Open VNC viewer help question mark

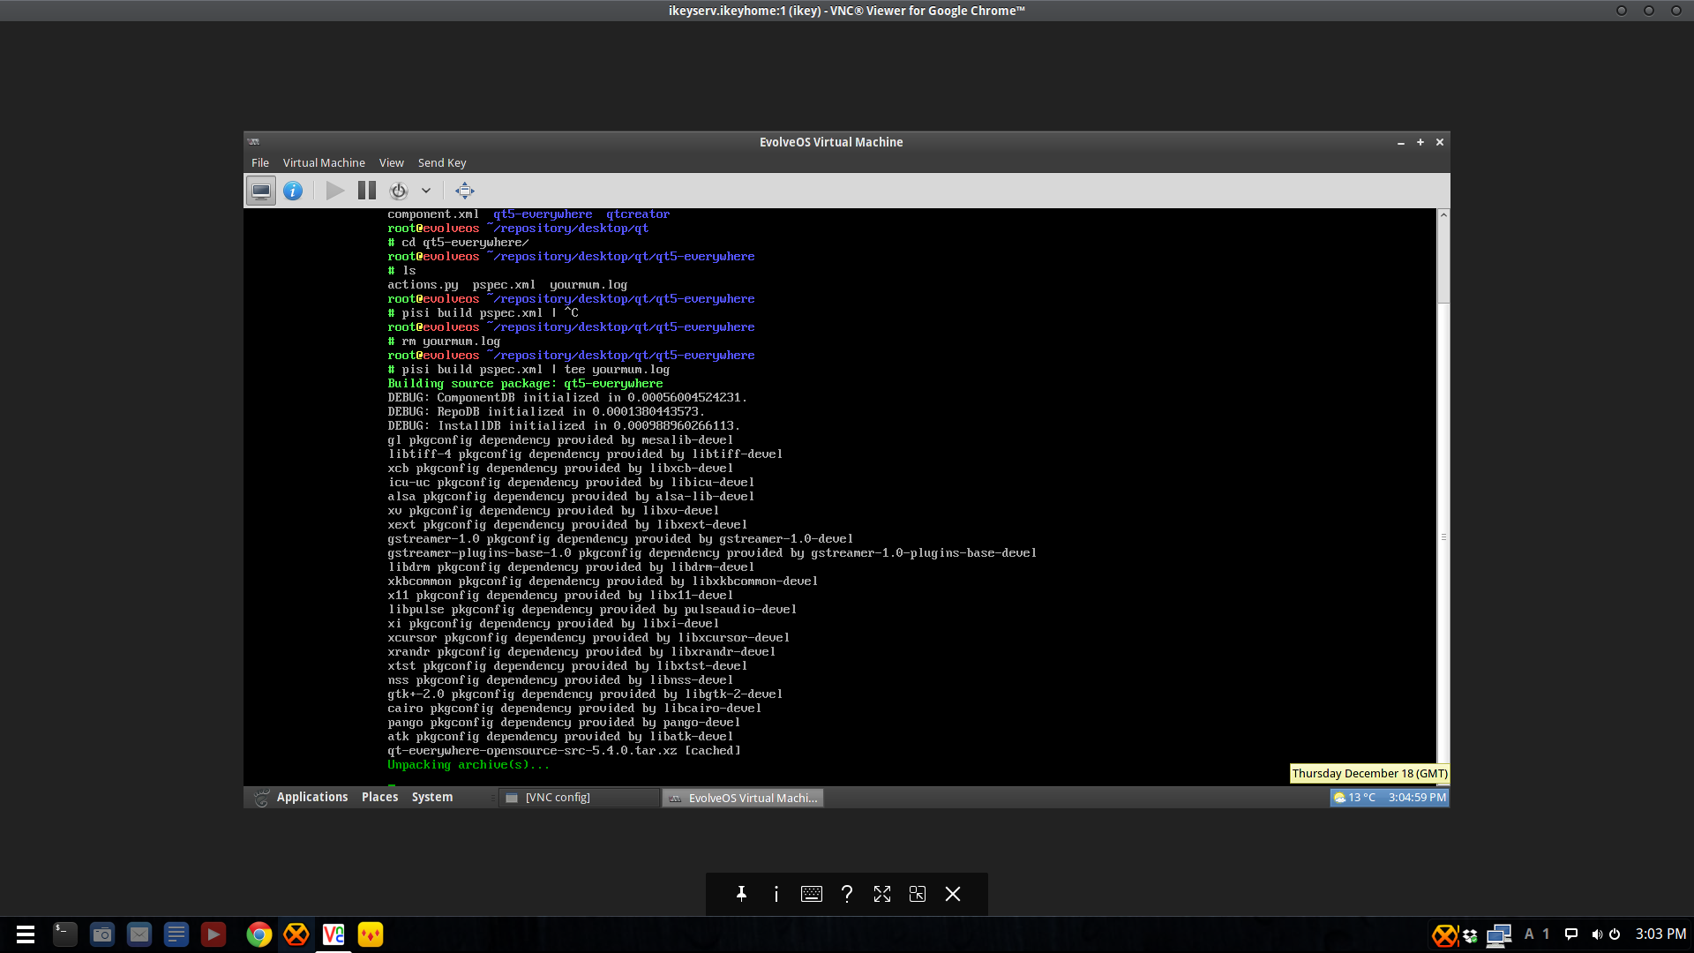847,894
